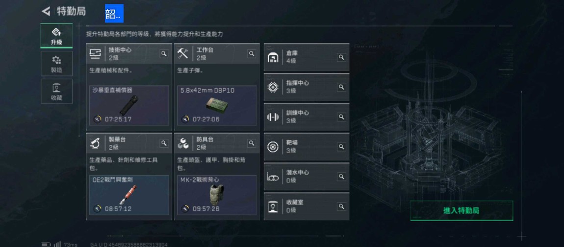Viewport: 564px width, 247px height.
Task: Inspect 工作台 details via magnifier icon
Action: pos(252,54)
